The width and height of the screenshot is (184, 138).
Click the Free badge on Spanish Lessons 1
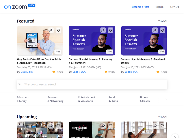pos(110,52)
